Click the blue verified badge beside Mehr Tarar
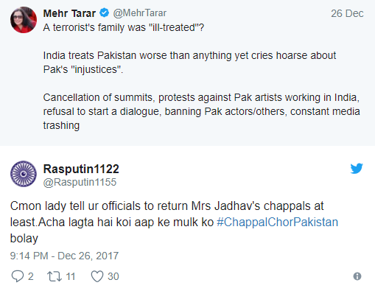 click(x=104, y=13)
